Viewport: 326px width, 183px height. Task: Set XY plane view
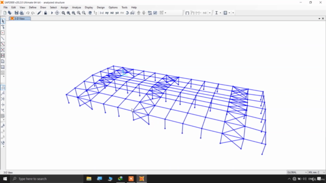click(107, 13)
